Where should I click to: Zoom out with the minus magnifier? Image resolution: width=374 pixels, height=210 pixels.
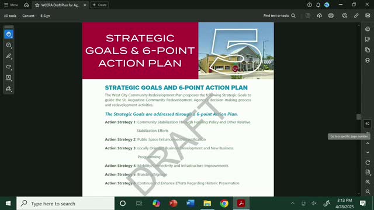(x=368, y=191)
